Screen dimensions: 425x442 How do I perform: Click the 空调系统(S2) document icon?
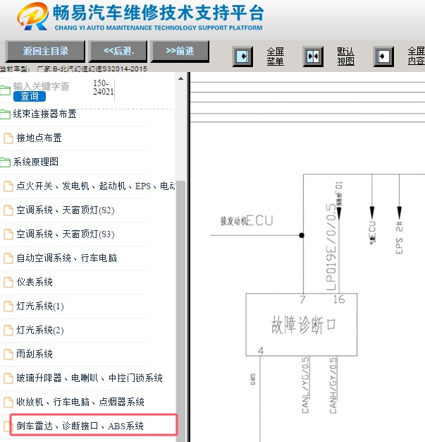pos(8,210)
